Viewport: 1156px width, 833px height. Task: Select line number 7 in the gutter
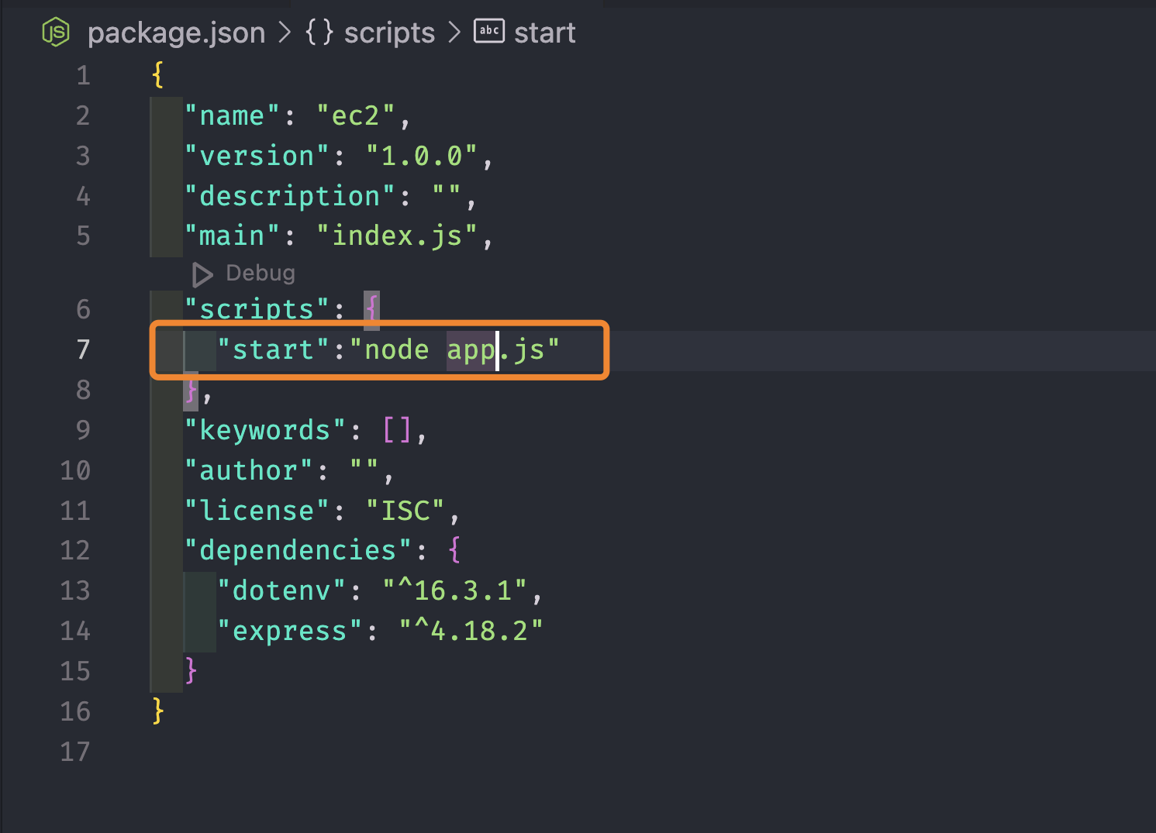(x=83, y=349)
